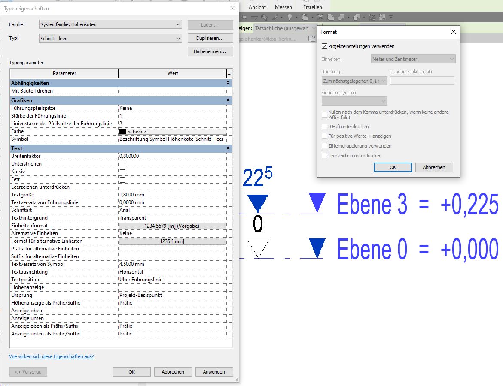The height and width of the screenshot is (386, 503).
Task: Click the multicolor squares icon in toolbar
Action: [x=382, y=17]
